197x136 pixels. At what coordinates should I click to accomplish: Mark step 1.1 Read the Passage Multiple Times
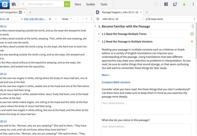pos(192,34)
